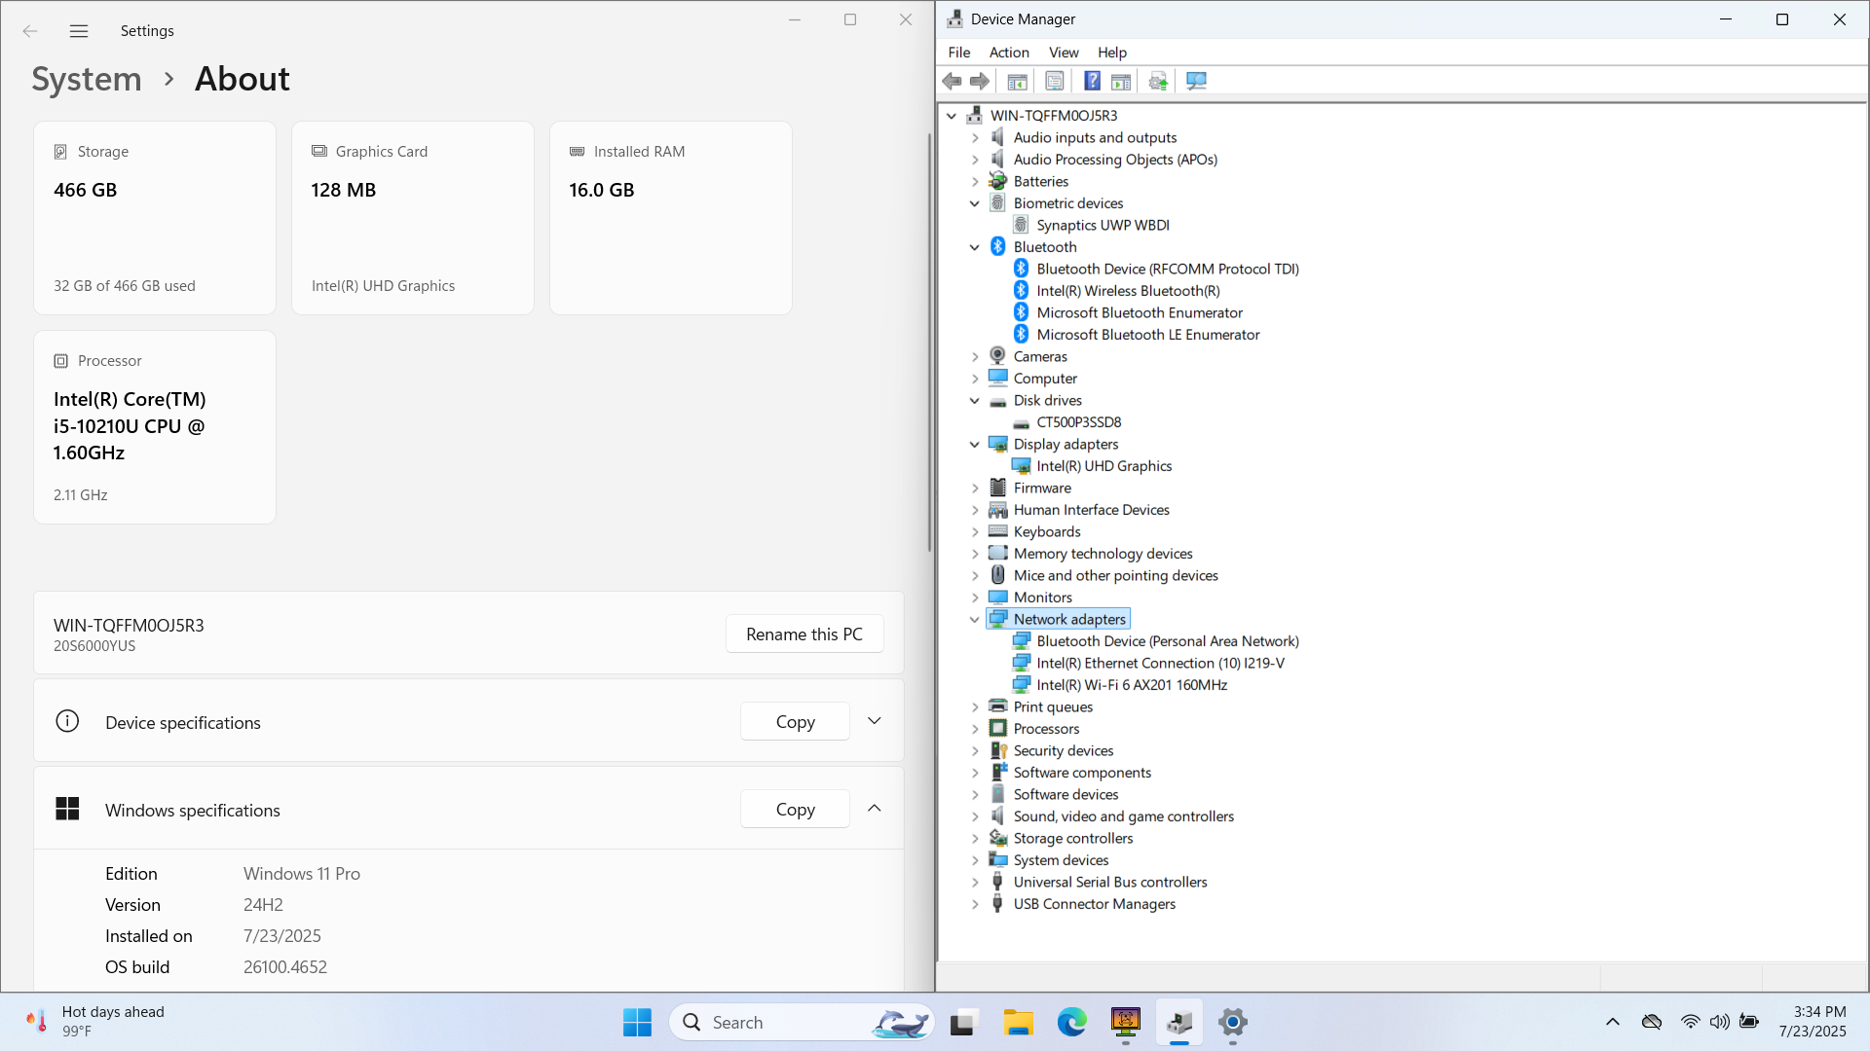This screenshot has width=1870, height=1051.
Task: Click the Batteries category icon
Action: (x=997, y=181)
